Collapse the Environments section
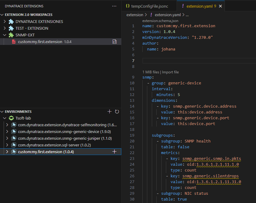 2,112
